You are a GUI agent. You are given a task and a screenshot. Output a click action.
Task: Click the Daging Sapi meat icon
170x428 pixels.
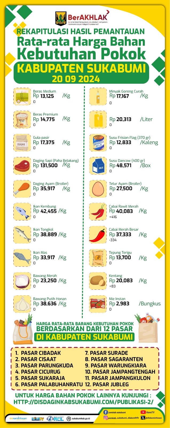pos(22,166)
